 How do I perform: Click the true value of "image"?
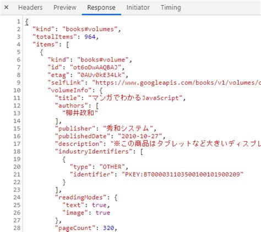pyautogui.click(x=103, y=213)
